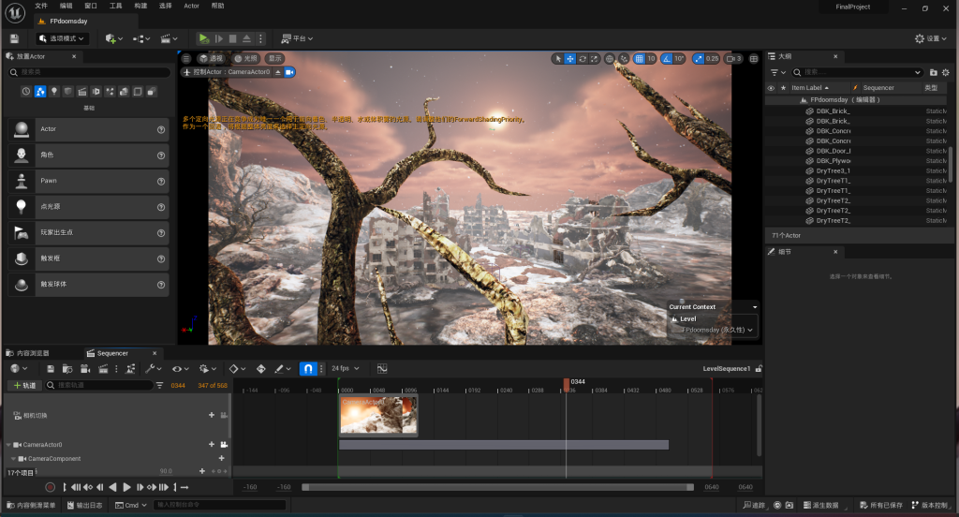The image size is (959, 517).
Task: Click the camera lock icon on CameraActor0 track
Action: pos(224,444)
